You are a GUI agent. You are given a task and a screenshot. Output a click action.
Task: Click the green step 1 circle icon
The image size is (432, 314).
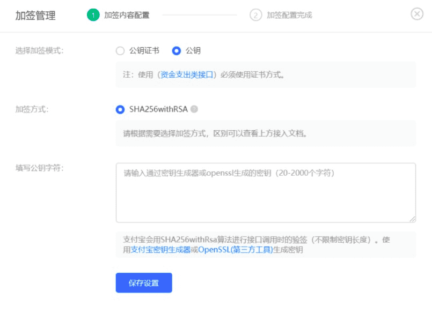point(93,15)
